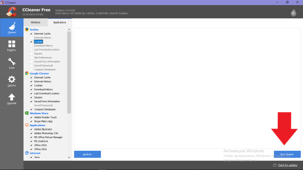Select Office 2010 entry
The height and width of the screenshot is (170, 303).
tap(41, 145)
